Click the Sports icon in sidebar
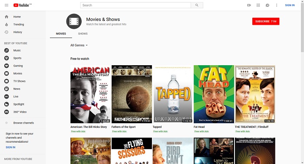 pyautogui.click(x=7, y=58)
